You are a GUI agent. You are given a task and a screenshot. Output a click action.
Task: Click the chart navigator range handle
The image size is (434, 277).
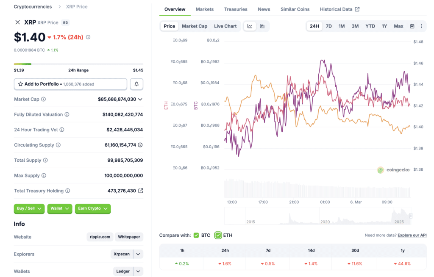(x=411, y=216)
